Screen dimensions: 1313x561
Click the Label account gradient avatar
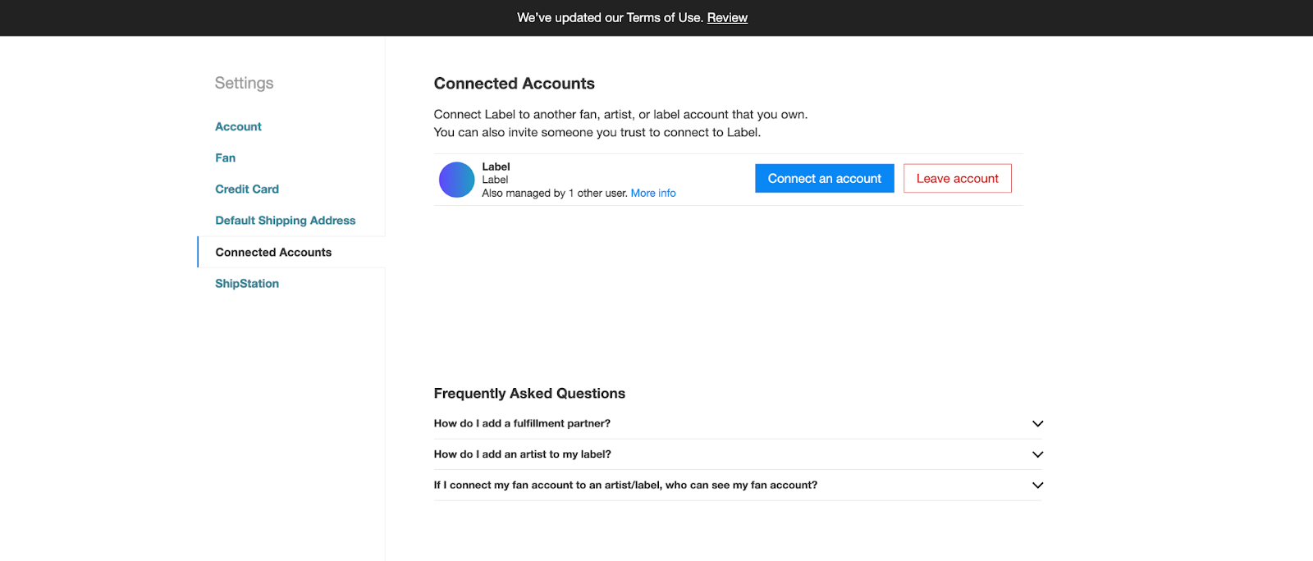(457, 180)
